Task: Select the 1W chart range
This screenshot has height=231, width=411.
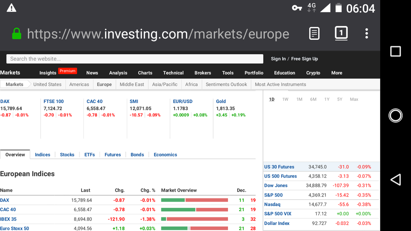Action: coord(285,99)
